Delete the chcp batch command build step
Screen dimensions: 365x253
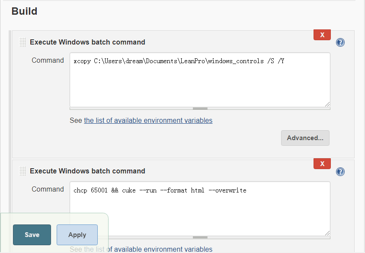click(x=322, y=163)
